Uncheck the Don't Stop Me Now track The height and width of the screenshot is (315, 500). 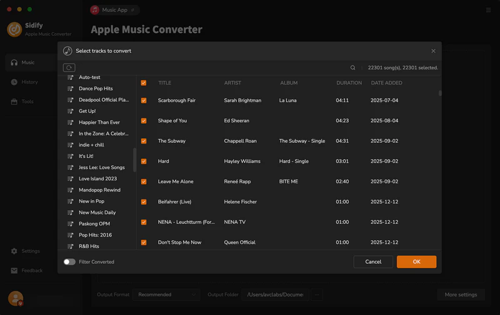point(144,243)
